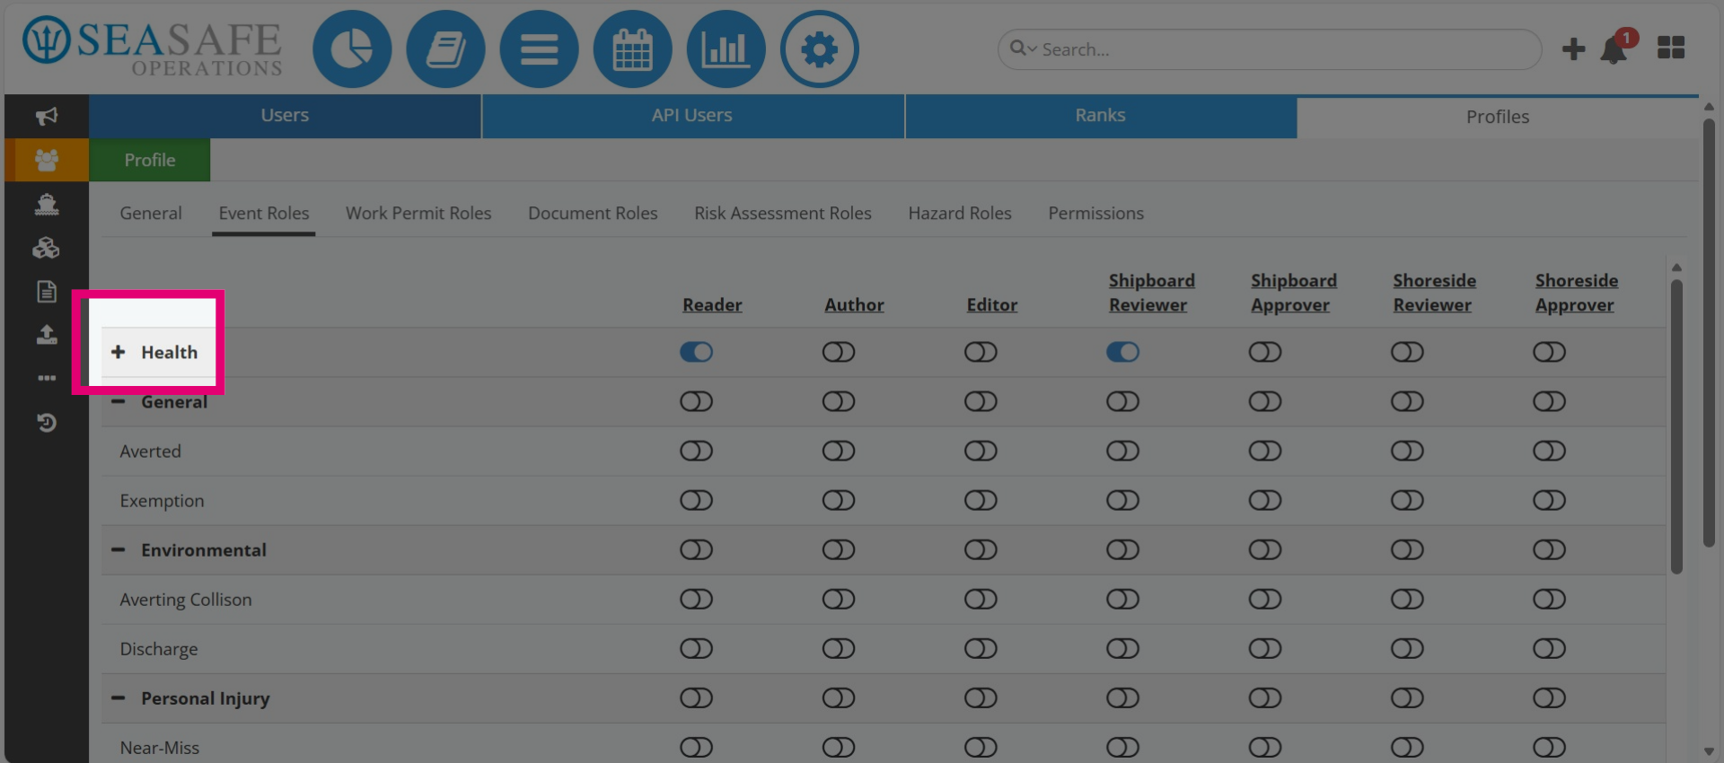Click Editor column header link
This screenshot has height=763, width=1724.
992,304
